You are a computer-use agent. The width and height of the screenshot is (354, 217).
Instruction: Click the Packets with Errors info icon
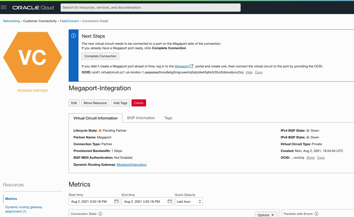click(316, 214)
